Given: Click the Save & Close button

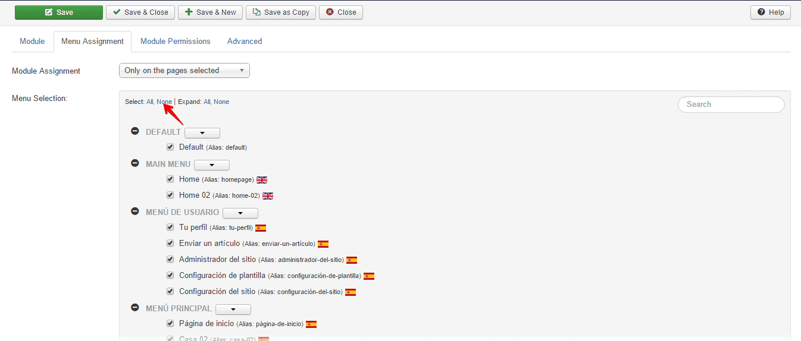Looking at the screenshot, I should [140, 12].
